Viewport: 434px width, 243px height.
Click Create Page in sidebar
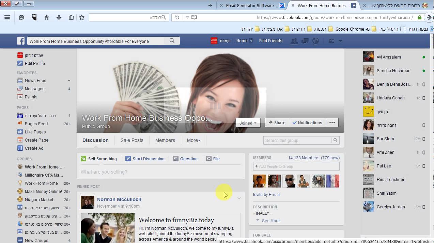(33, 140)
